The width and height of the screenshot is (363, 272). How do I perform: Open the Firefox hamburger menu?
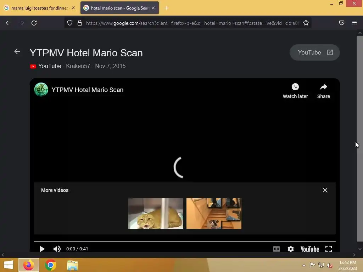[354, 23]
